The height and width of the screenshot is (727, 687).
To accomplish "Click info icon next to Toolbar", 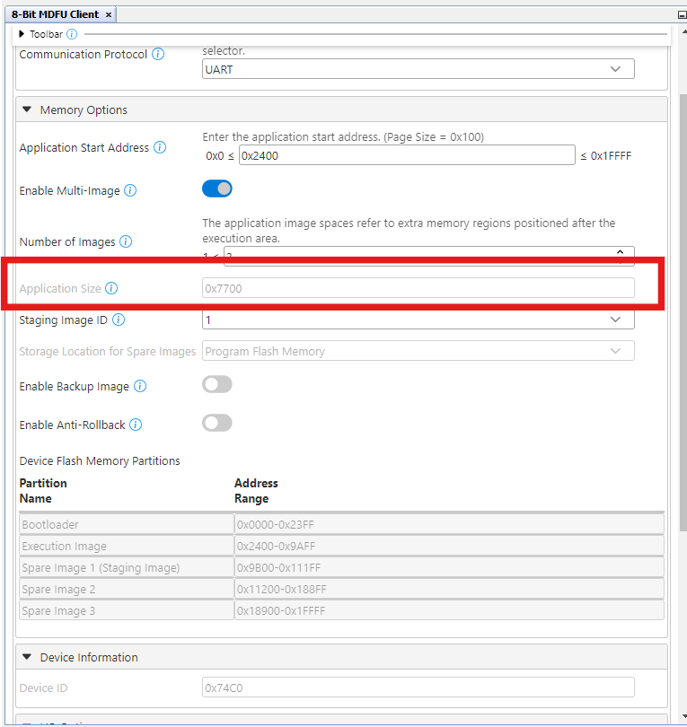I will pyautogui.click(x=72, y=34).
